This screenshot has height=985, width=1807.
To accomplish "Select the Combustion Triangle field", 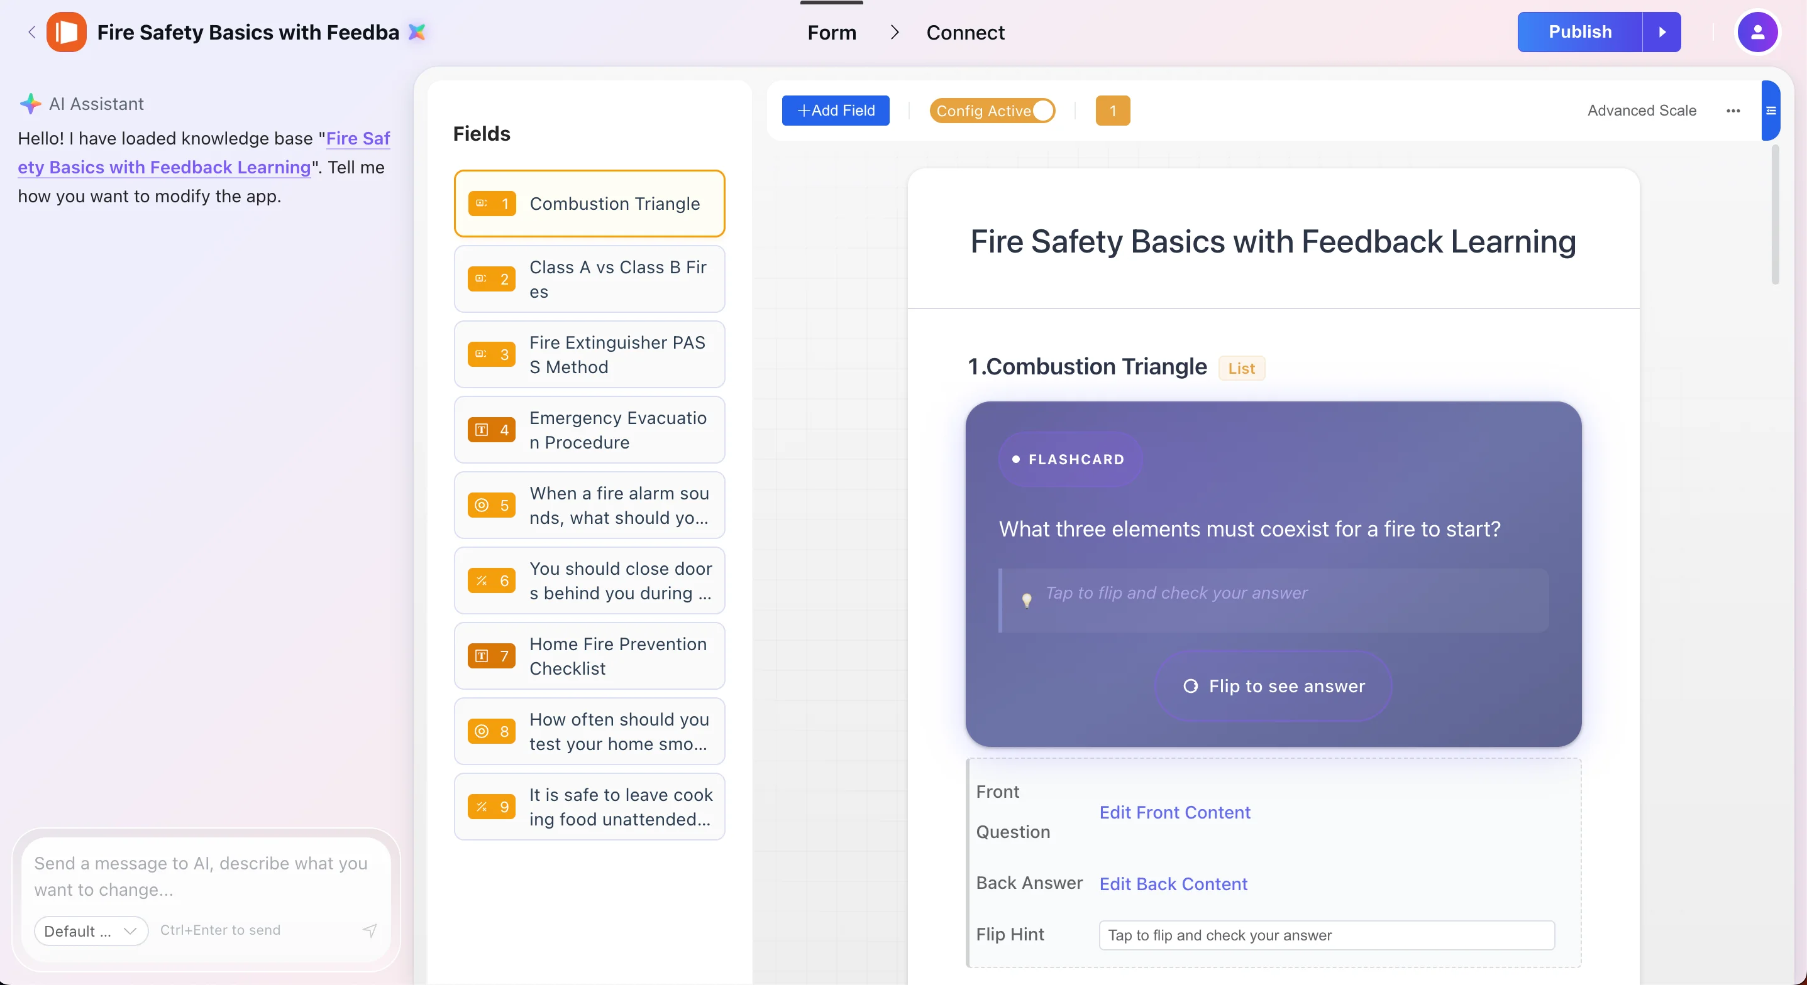I will point(589,204).
